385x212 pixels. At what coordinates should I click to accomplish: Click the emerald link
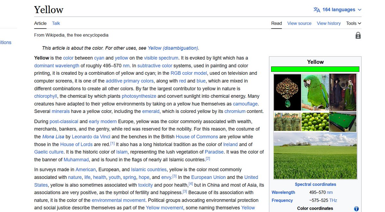151,112
